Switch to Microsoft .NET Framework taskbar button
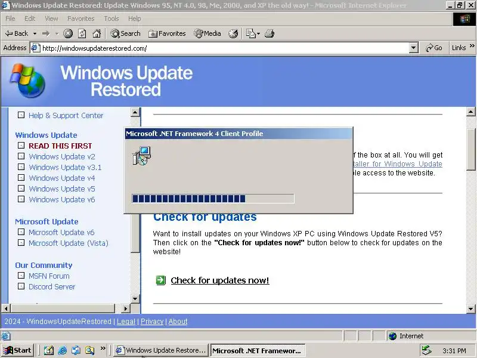The height and width of the screenshot is (358, 477). pos(258,350)
